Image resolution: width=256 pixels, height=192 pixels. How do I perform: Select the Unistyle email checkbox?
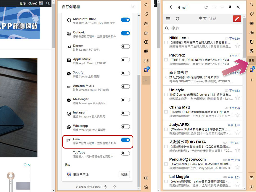(x=166, y=95)
